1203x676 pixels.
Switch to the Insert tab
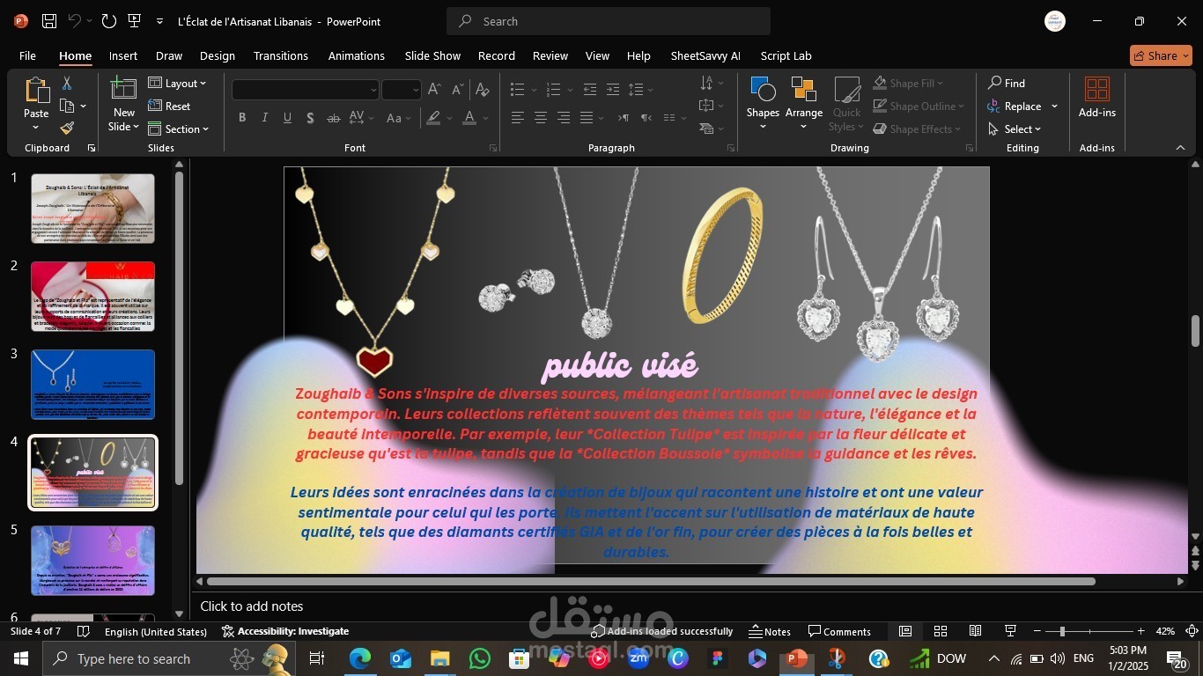(x=123, y=55)
